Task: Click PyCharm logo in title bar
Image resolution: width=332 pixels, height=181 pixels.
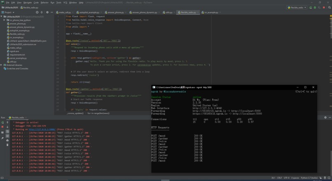Action: 2,2
